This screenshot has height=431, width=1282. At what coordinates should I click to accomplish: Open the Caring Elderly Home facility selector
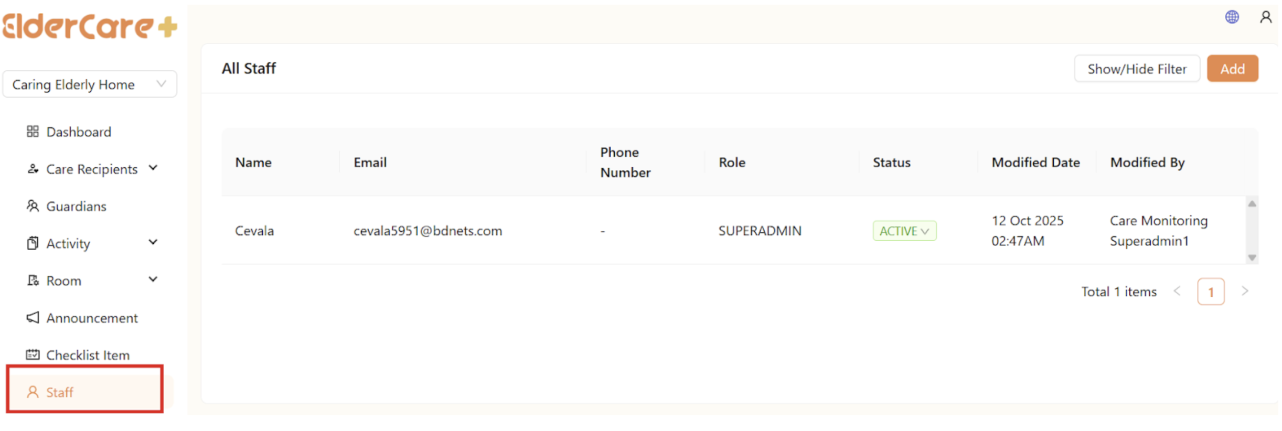89,84
